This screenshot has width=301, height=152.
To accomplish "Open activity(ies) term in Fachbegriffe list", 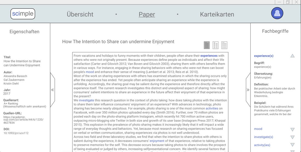I will coord(262,145).
